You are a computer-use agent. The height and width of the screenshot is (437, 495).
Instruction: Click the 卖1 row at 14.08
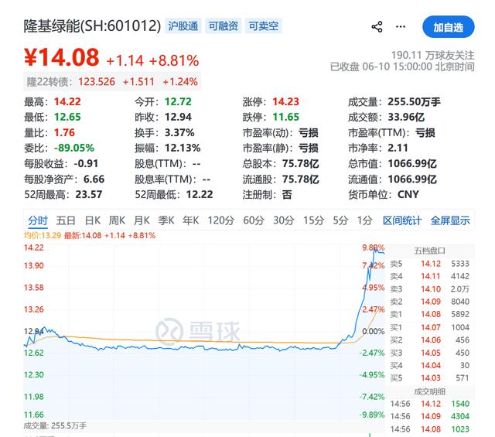click(430, 314)
